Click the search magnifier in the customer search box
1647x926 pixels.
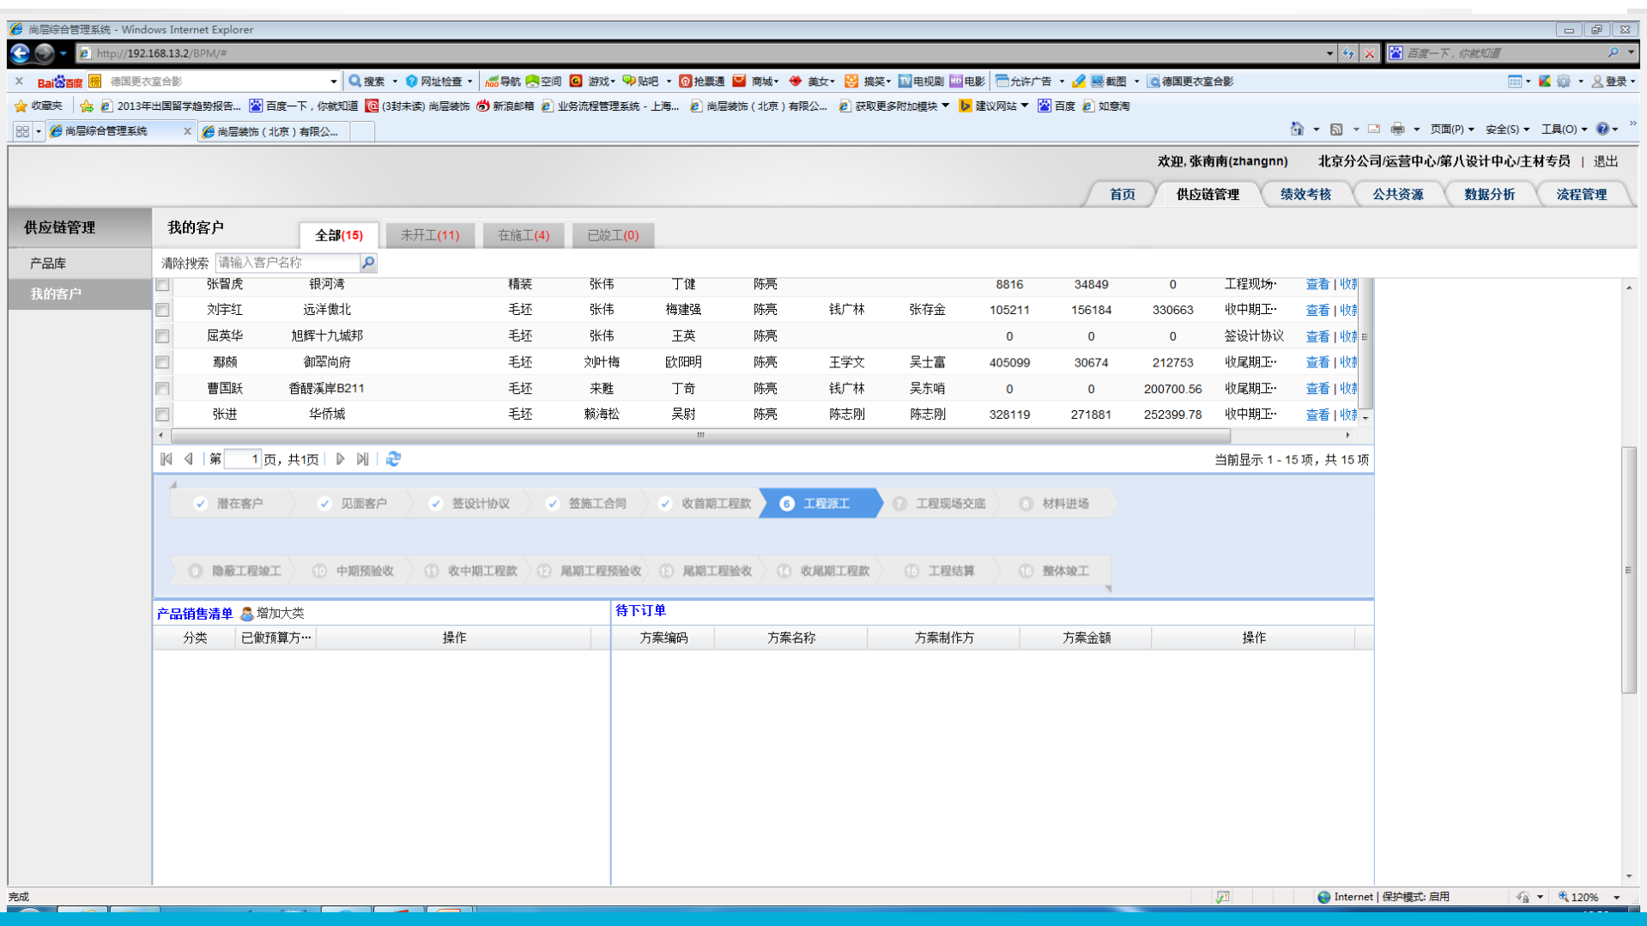pos(367,263)
